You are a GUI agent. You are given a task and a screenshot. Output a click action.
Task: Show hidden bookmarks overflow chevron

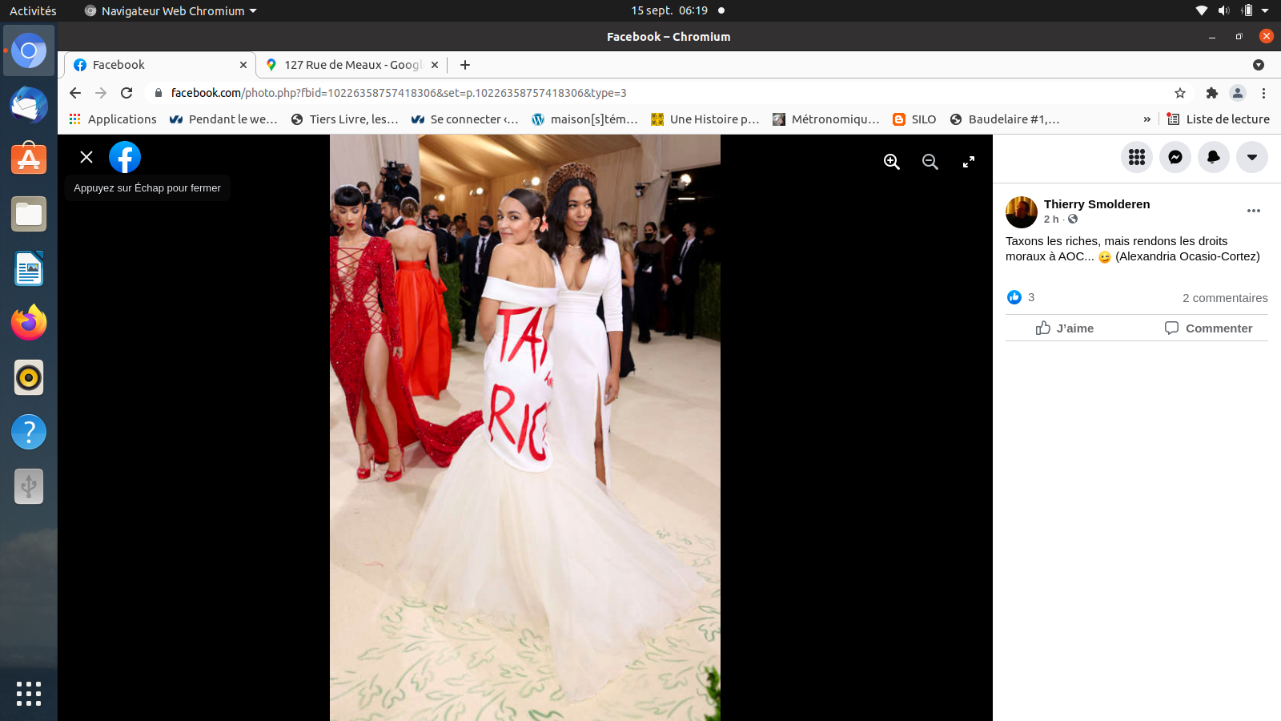coord(1146,119)
